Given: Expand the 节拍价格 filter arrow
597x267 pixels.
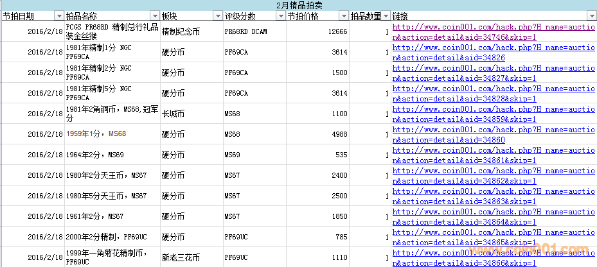Looking at the screenshot, I should tap(344, 15).
